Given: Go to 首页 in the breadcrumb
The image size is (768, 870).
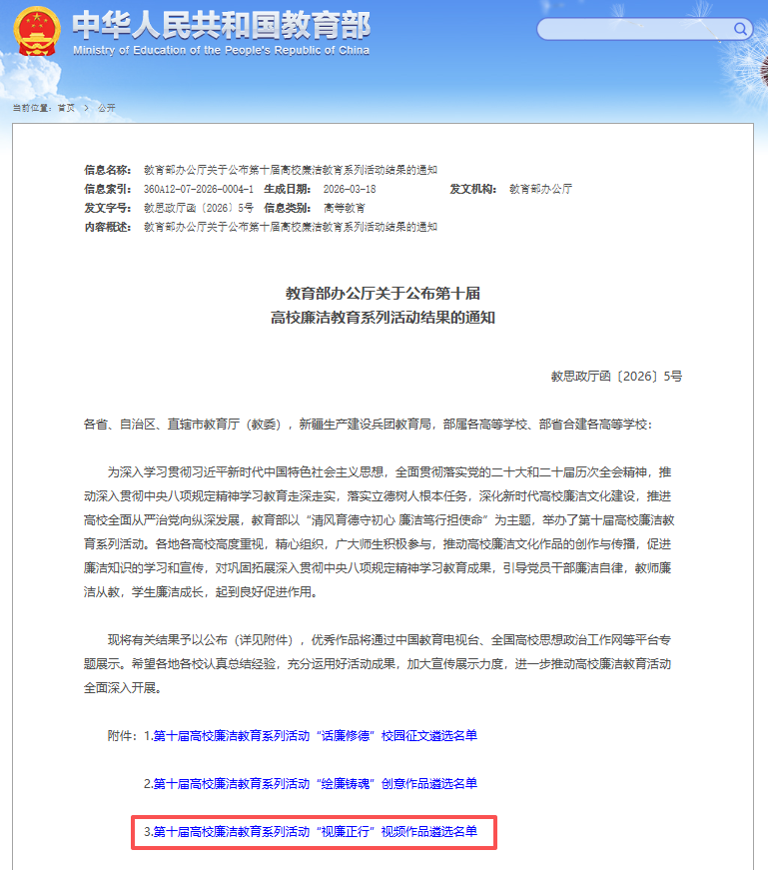Looking at the screenshot, I should pyautogui.click(x=66, y=107).
